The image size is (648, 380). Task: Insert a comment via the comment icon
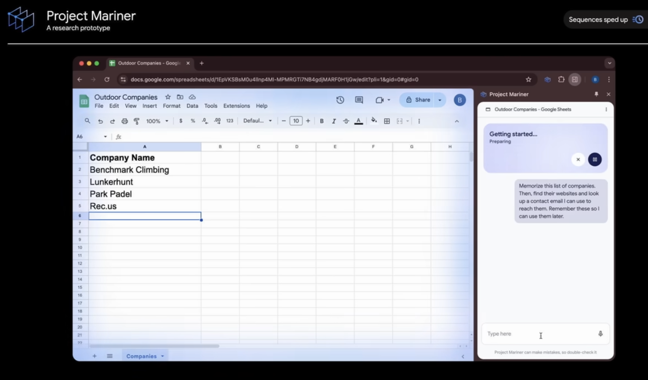(x=358, y=100)
